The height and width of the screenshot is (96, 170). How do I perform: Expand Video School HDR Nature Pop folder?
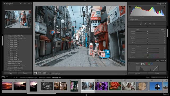click(x=6, y=68)
